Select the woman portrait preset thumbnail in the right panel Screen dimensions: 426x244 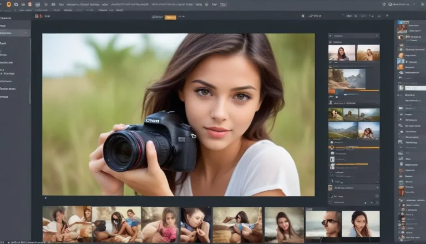point(341,53)
